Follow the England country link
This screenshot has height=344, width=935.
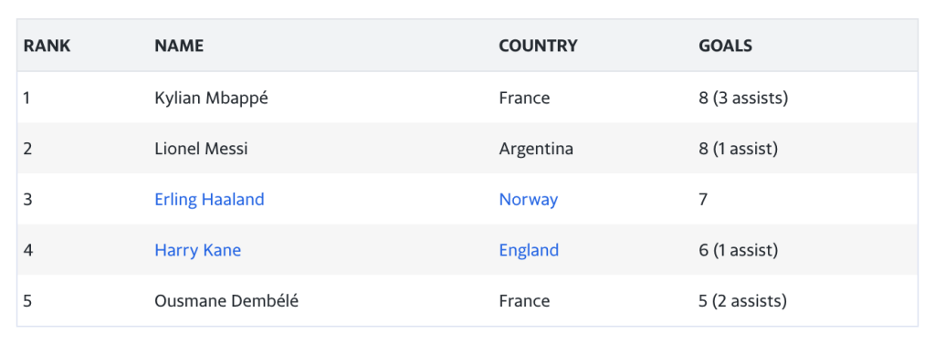click(x=529, y=250)
